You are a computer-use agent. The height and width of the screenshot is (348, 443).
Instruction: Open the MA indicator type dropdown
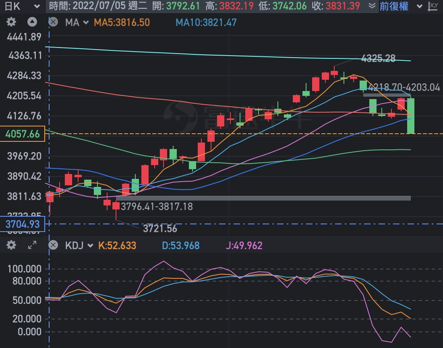point(77,22)
